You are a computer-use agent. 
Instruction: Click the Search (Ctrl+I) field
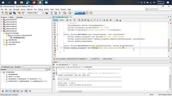click(x=159, y=9)
